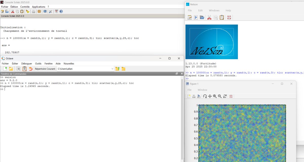
Task: Open Scilab preferences tools icon
Action: [51, 11]
